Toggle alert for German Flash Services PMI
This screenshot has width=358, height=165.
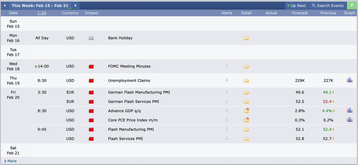coord(227,101)
